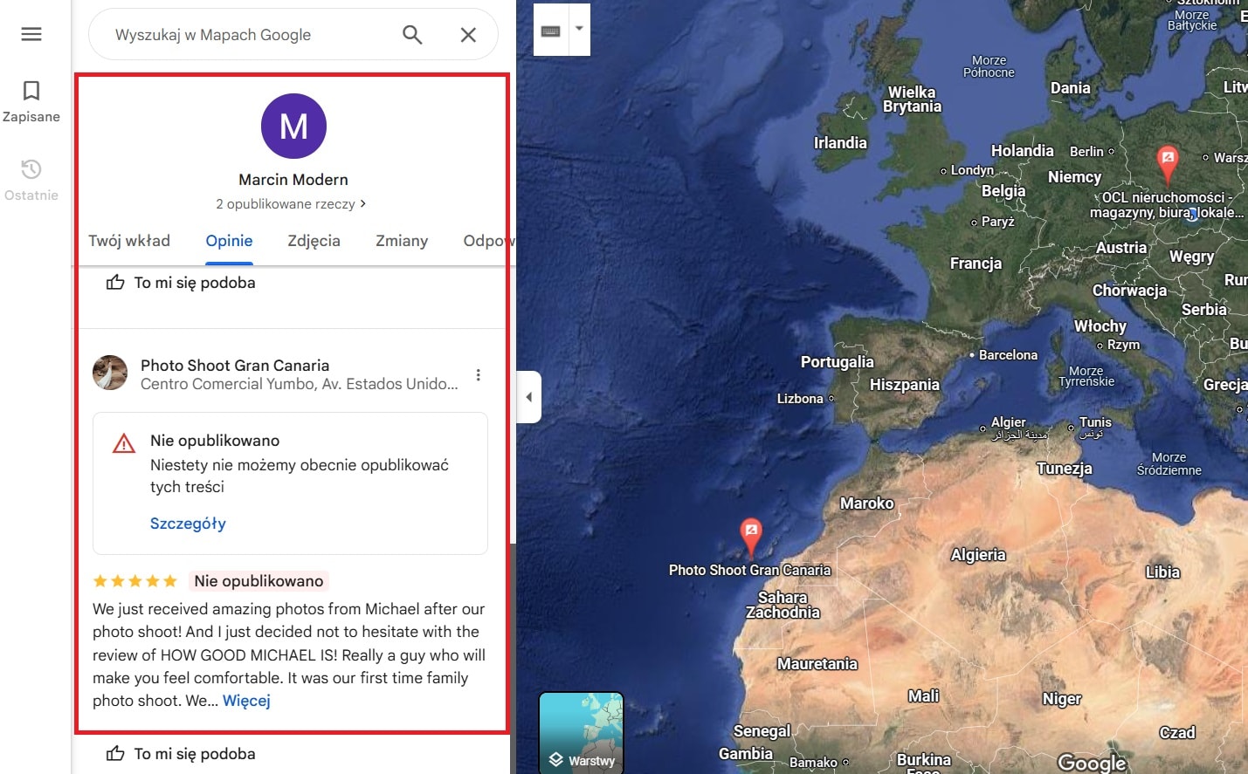The height and width of the screenshot is (774, 1248).
Task: Click the Centro Comercial Yumbo address line
Action: (299, 384)
